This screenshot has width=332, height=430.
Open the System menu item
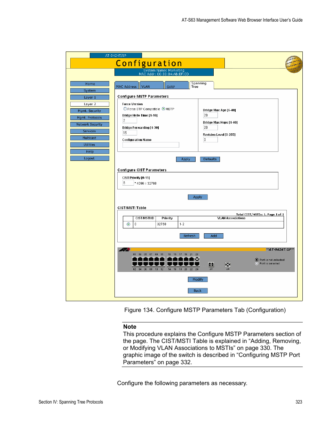(x=90, y=91)
